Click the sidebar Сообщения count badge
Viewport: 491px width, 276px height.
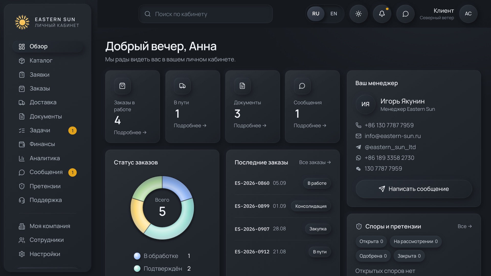72,172
